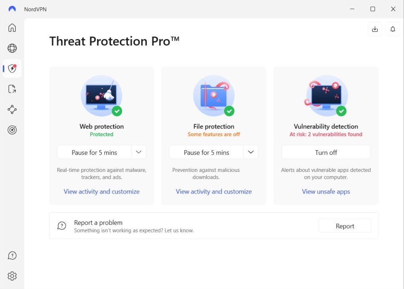Image resolution: width=404 pixels, height=289 pixels.
Task: Click the NordVPN logo in the title bar
Action: [11, 8]
